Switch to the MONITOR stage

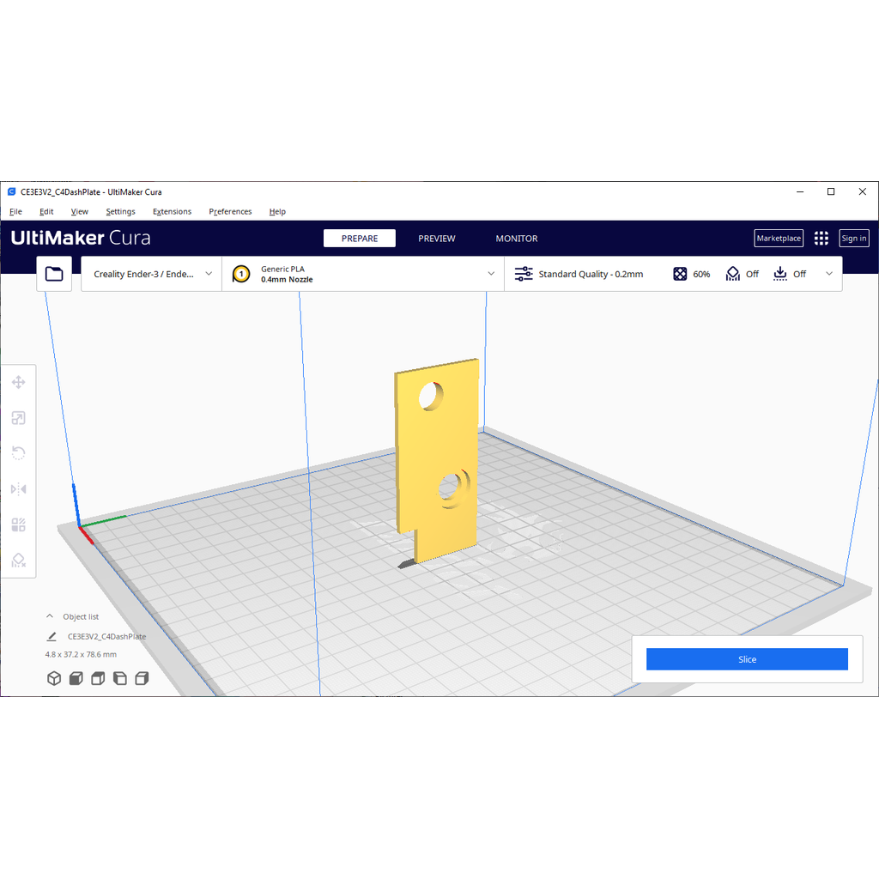(x=517, y=239)
